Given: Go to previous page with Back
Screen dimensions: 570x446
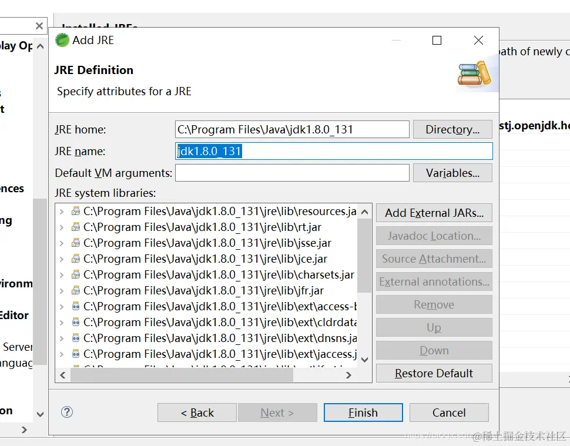Looking at the screenshot, I should 197,413.
